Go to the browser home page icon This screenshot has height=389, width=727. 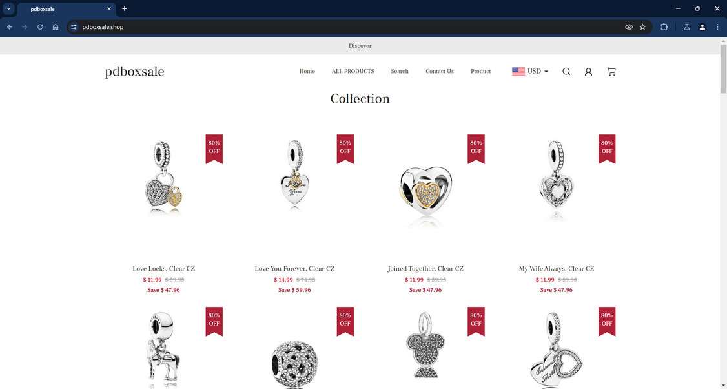(56, 27)
